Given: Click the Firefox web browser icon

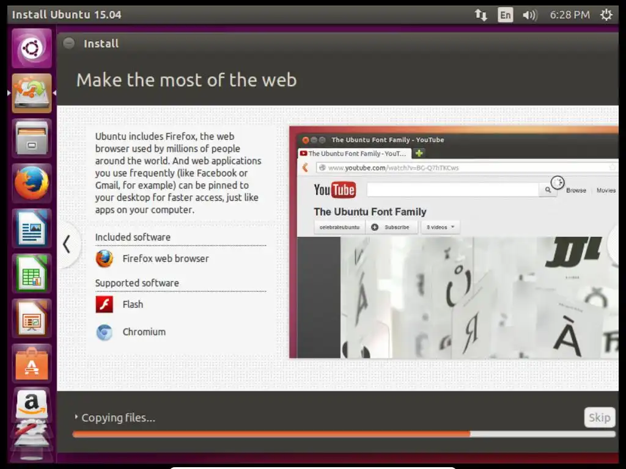Looking at the screenshot, I should (104, 258).
